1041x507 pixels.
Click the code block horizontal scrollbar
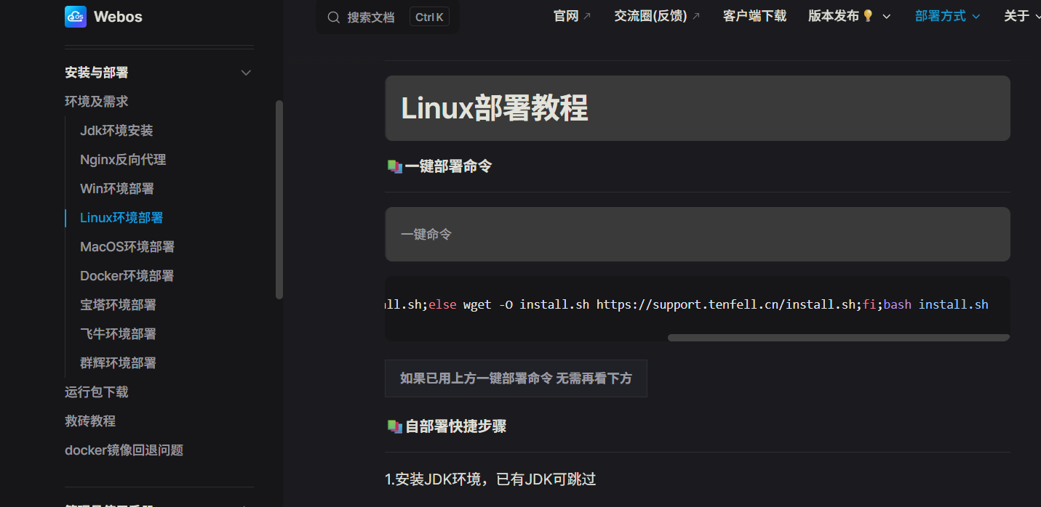tap(838, 338)
